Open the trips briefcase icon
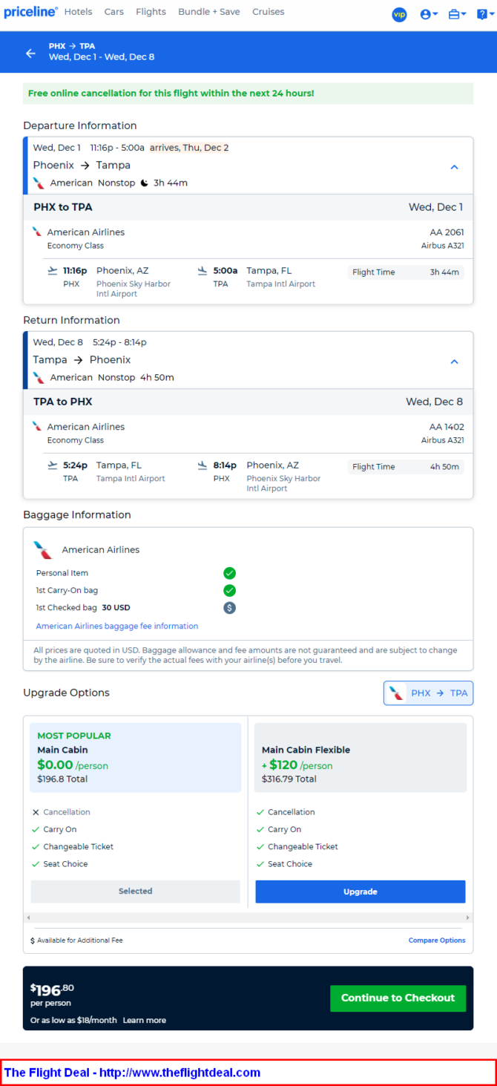This screenshot has width=497, height=1086. click(x=457, y=14)
